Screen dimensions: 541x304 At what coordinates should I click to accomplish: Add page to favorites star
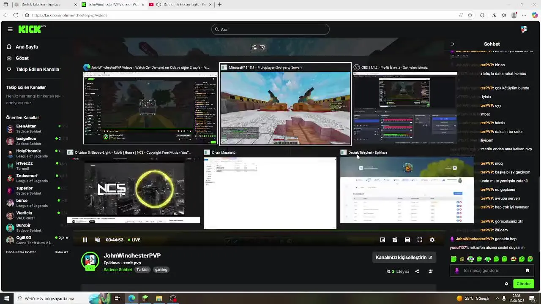click(x=470, y=15)
